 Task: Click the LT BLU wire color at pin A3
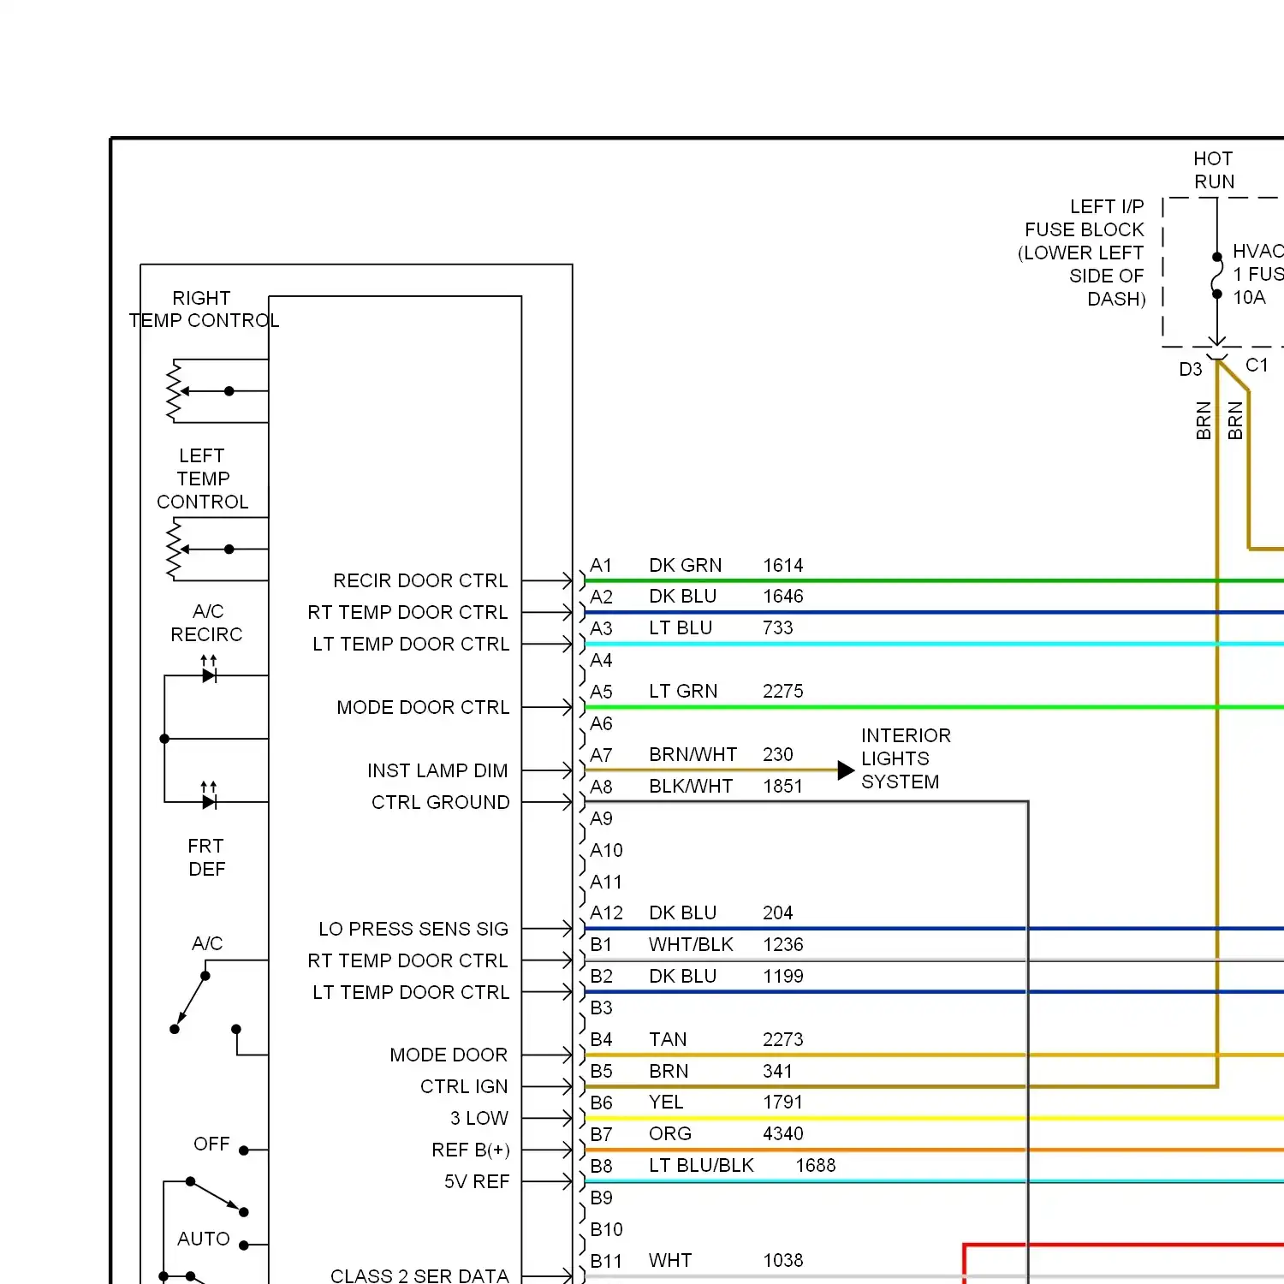point(681,627)
